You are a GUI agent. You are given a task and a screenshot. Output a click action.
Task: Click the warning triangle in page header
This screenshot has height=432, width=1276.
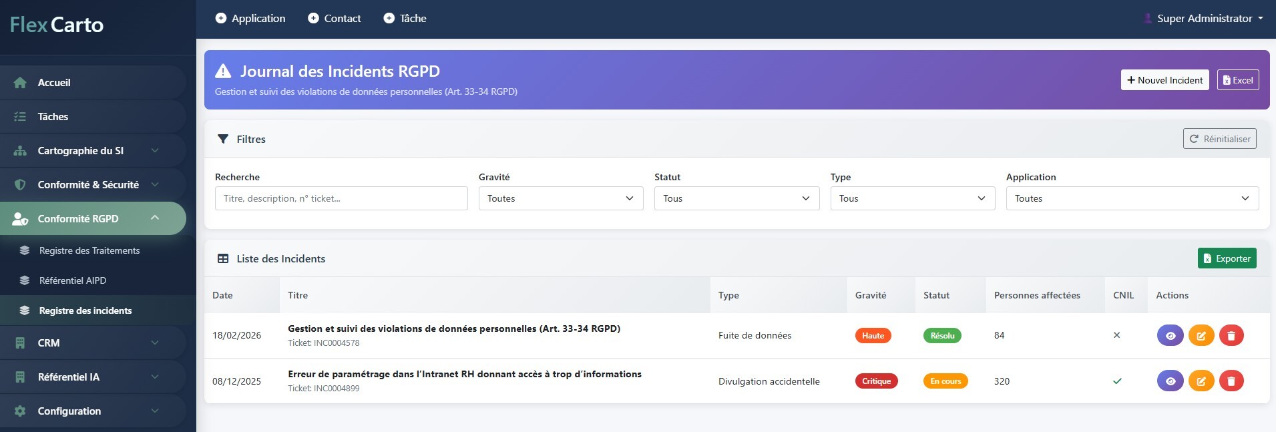223,71
